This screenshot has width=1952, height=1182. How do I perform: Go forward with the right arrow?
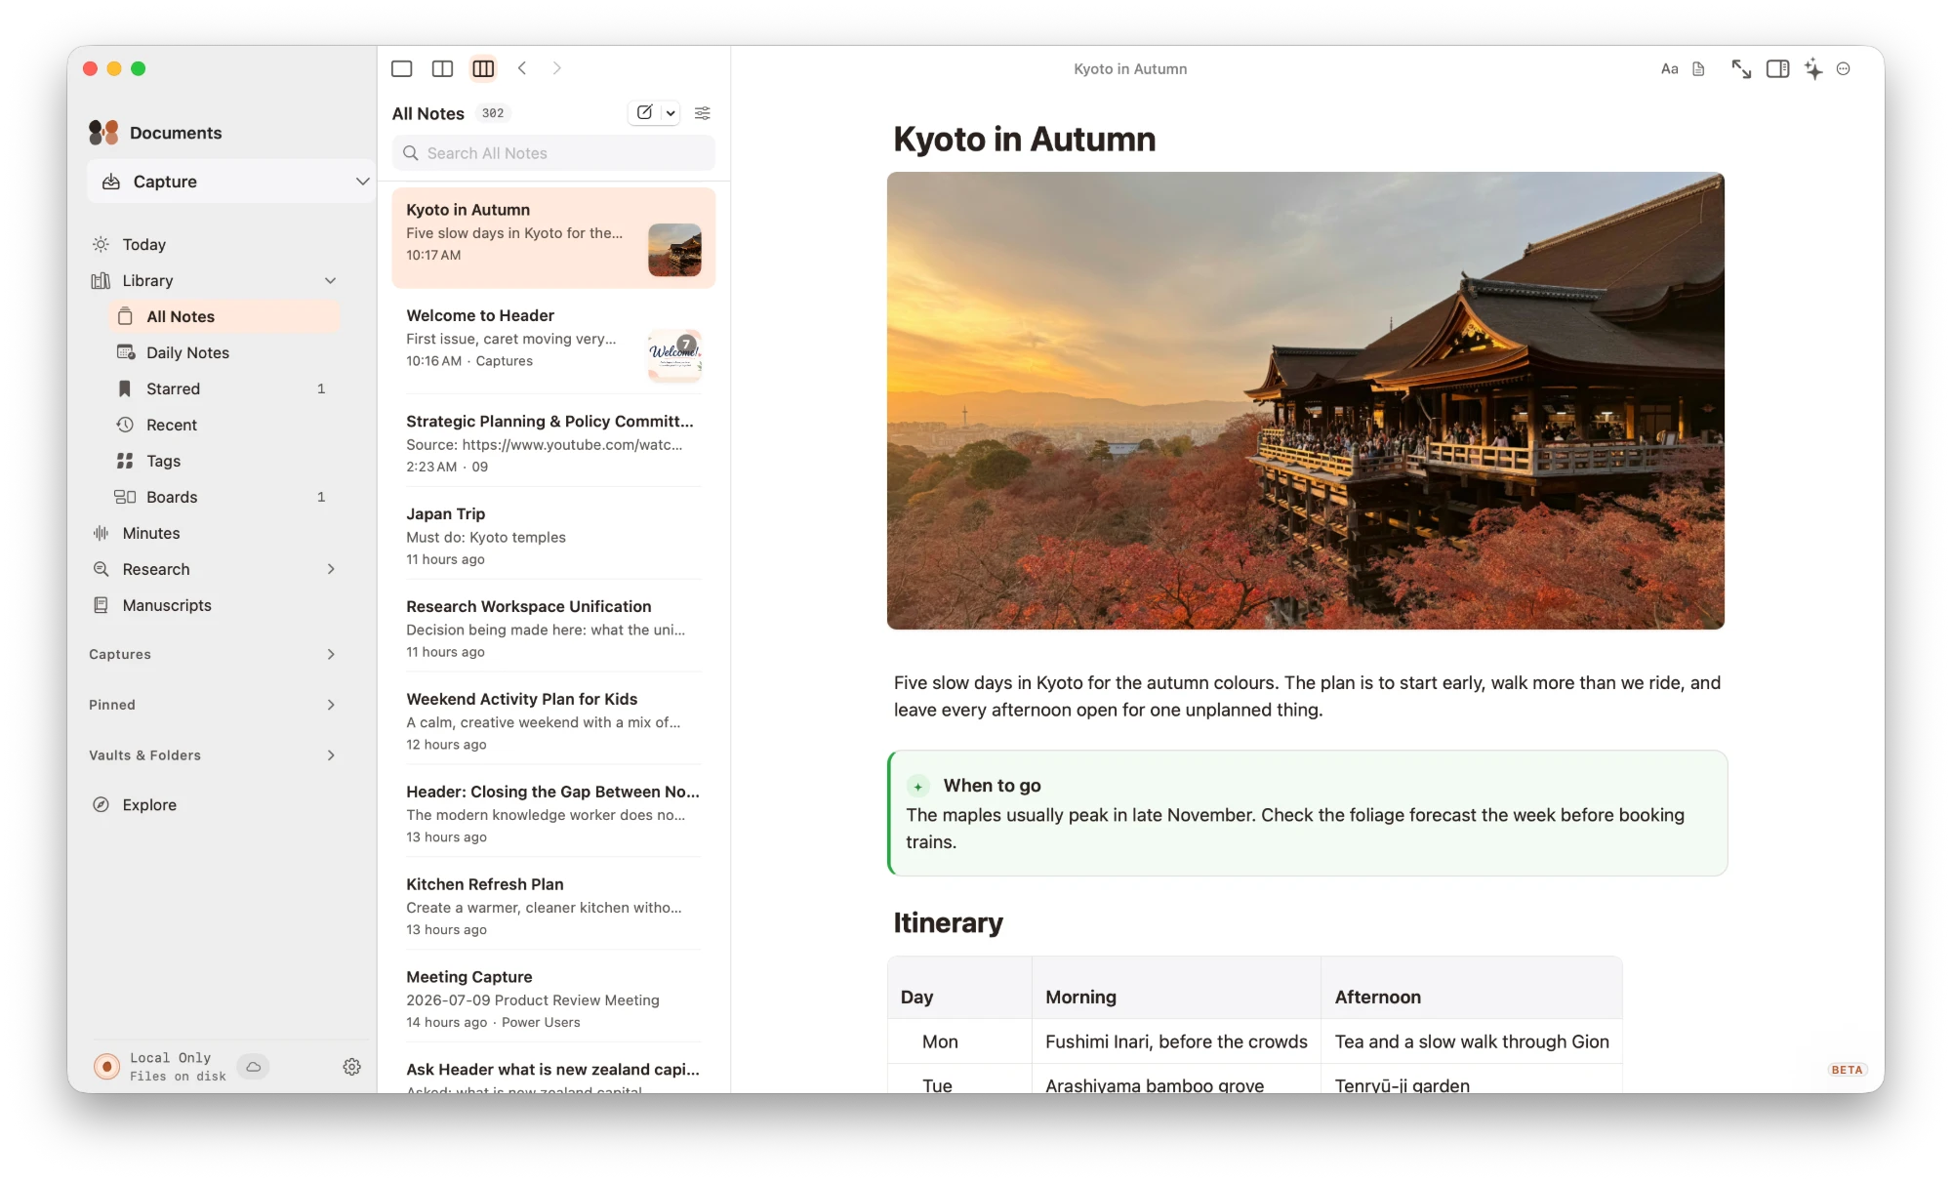click(x=557, y=68)
